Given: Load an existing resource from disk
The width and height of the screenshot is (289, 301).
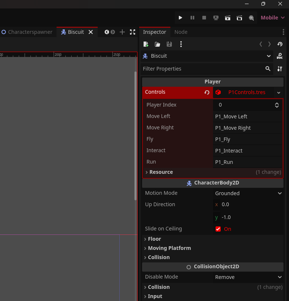Looking at the screenshot, I should (x=158, y=44).
